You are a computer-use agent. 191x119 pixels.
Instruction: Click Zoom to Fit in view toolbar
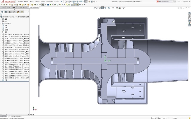[x=95, y=8]
